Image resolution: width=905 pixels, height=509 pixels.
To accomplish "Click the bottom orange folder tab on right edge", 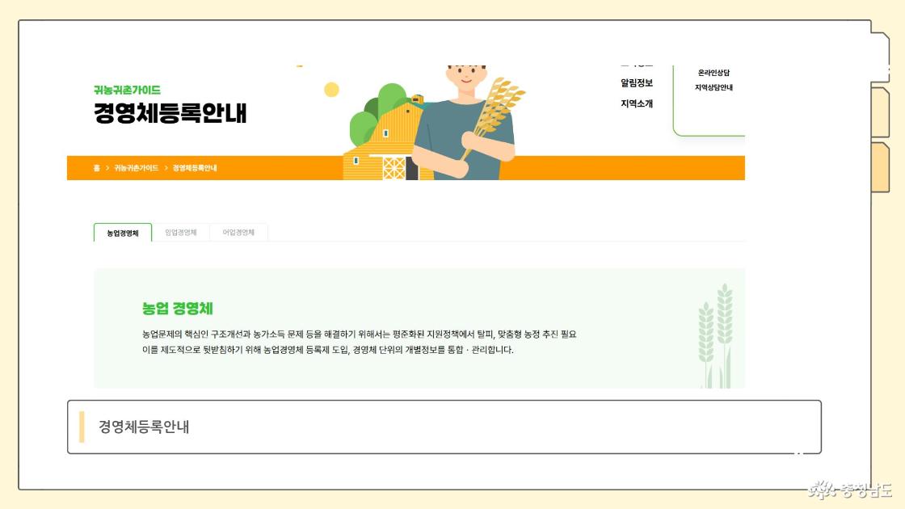I will [880, 167].
